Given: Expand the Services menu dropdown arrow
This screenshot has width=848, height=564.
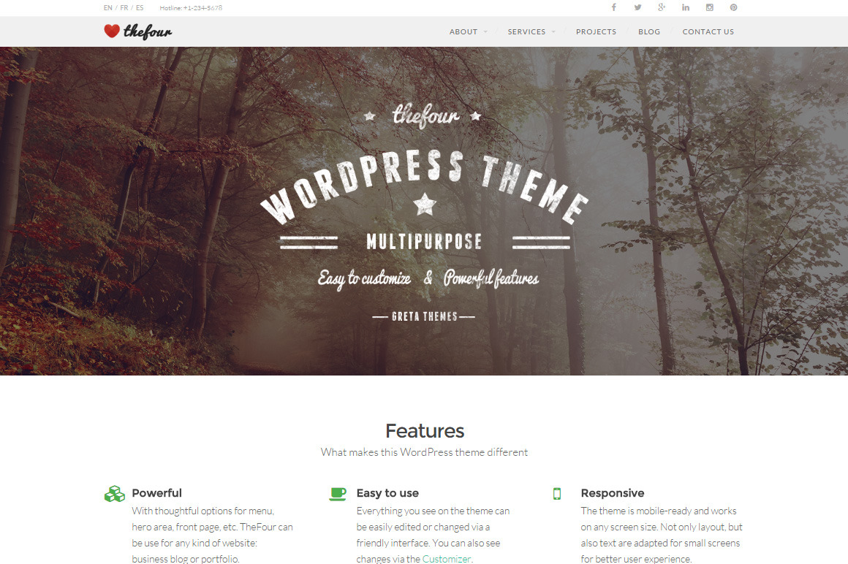Looking at the screenshot, I should click(x=553, y=32).
